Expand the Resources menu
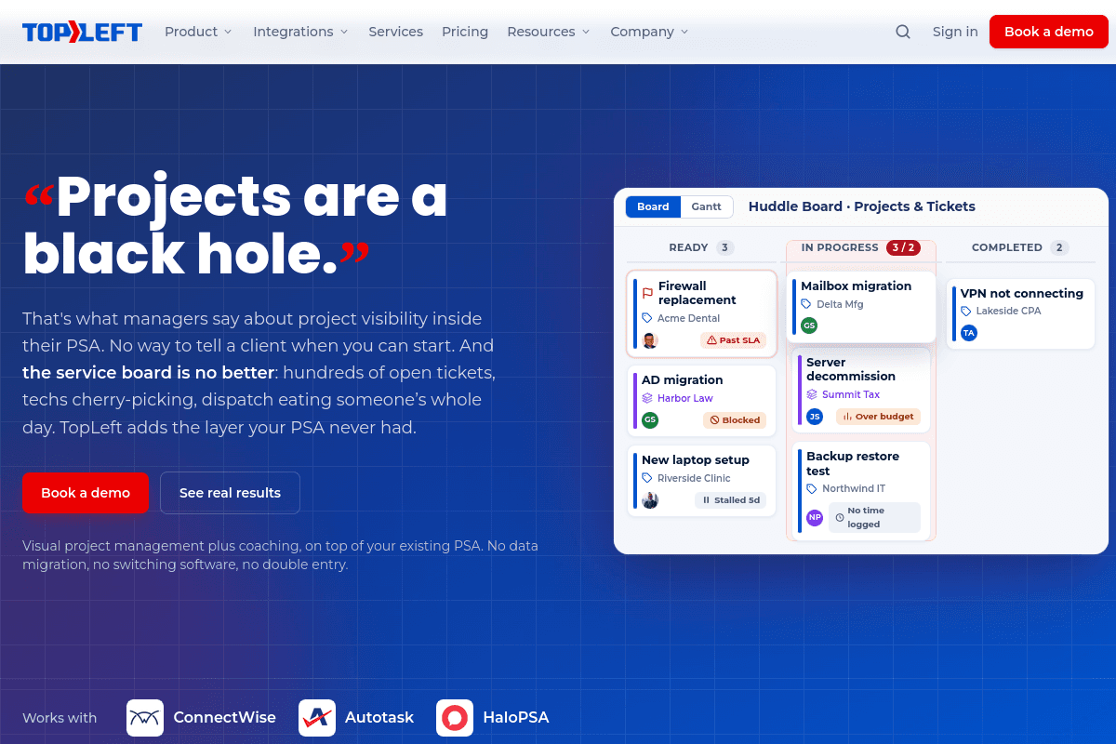 (549, 32)
